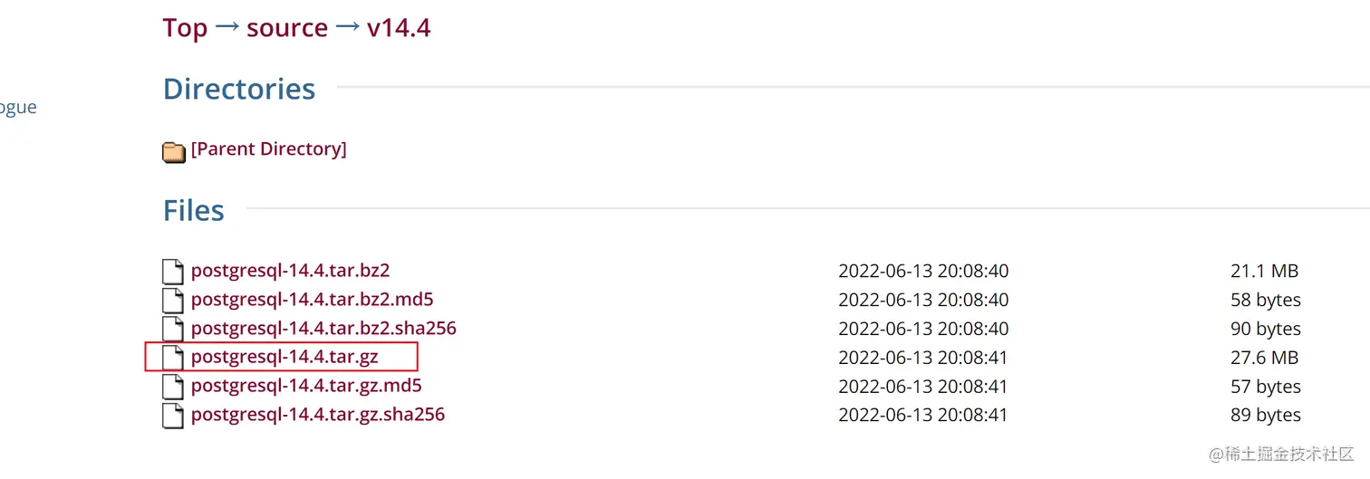Open postgresql-14.4.tar.bz2.sha256 link
The width and height of the screenshot is (1370, 479).
tap(323, 328)
